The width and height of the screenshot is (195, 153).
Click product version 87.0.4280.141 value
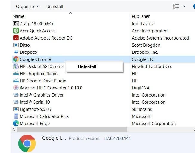(117, 138)
